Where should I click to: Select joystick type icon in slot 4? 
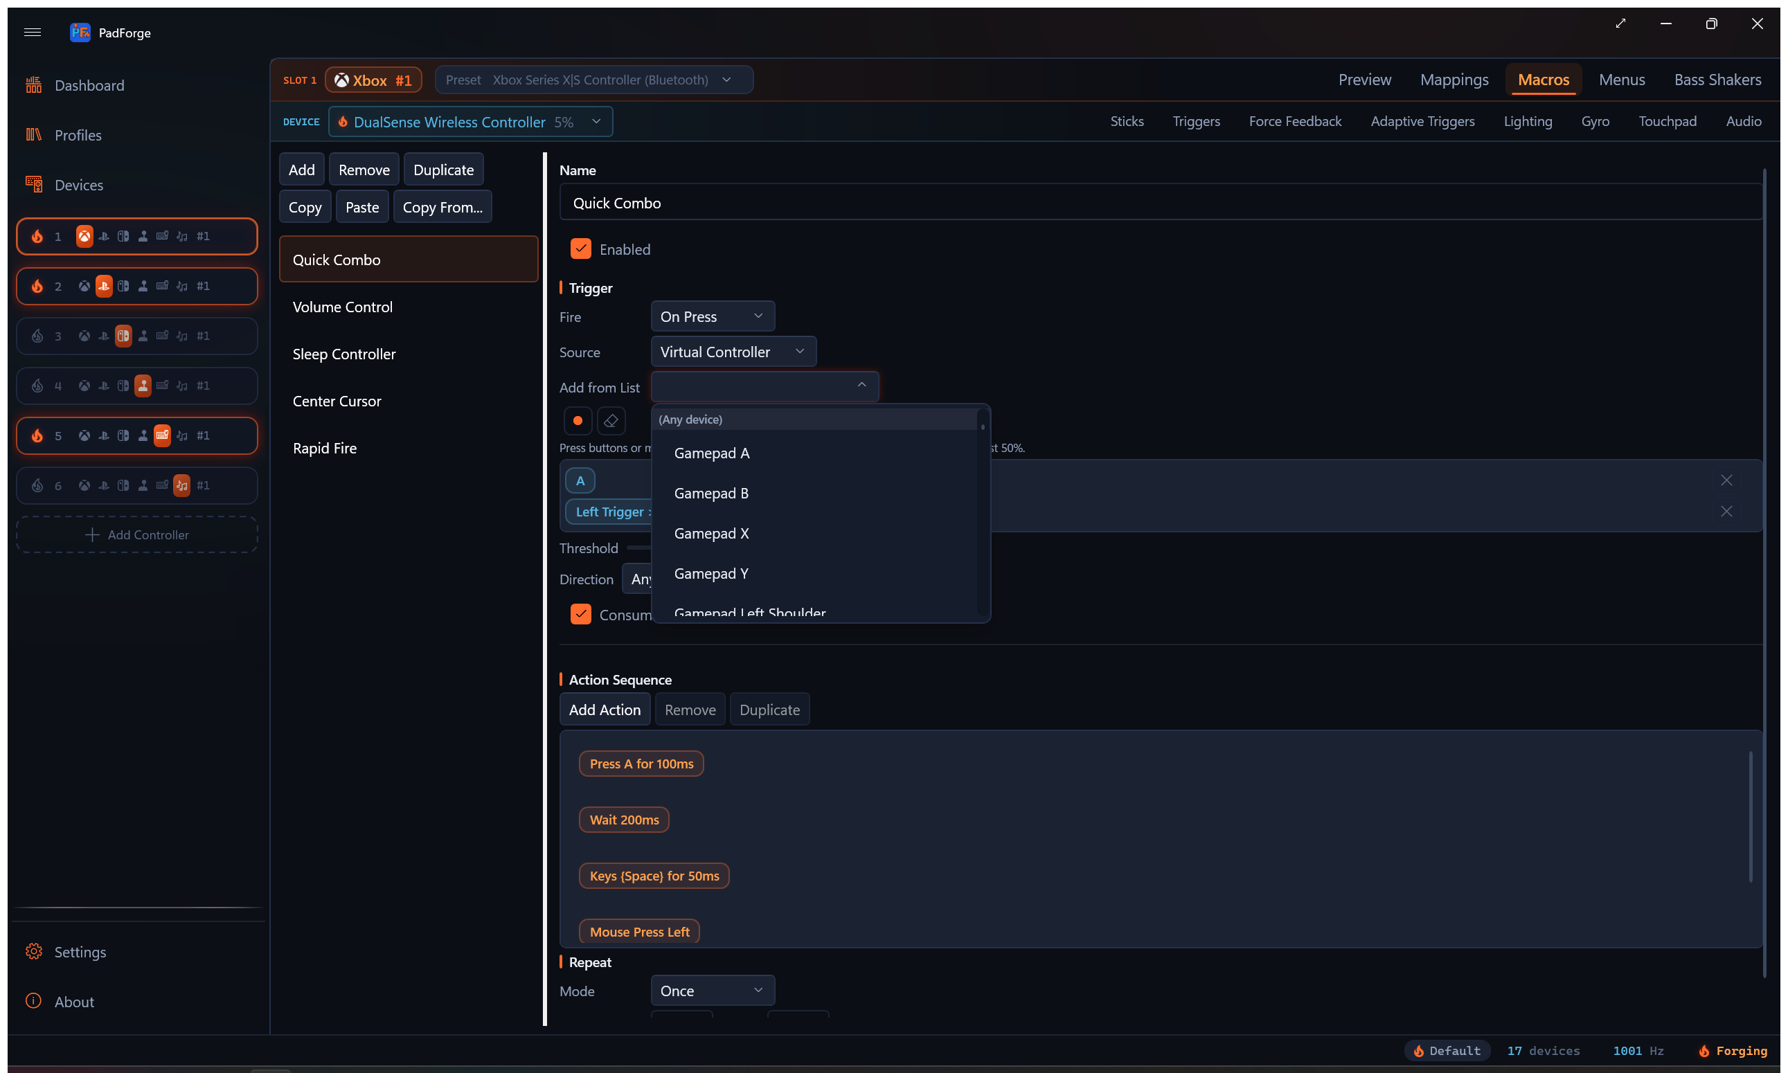(x=143, y=386)
